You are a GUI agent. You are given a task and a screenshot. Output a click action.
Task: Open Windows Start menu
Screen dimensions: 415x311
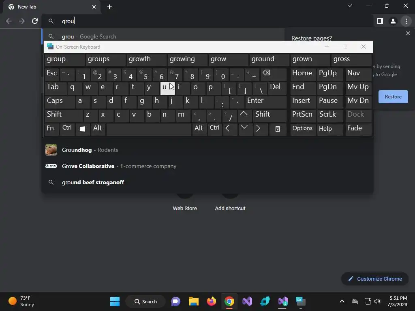115,301
